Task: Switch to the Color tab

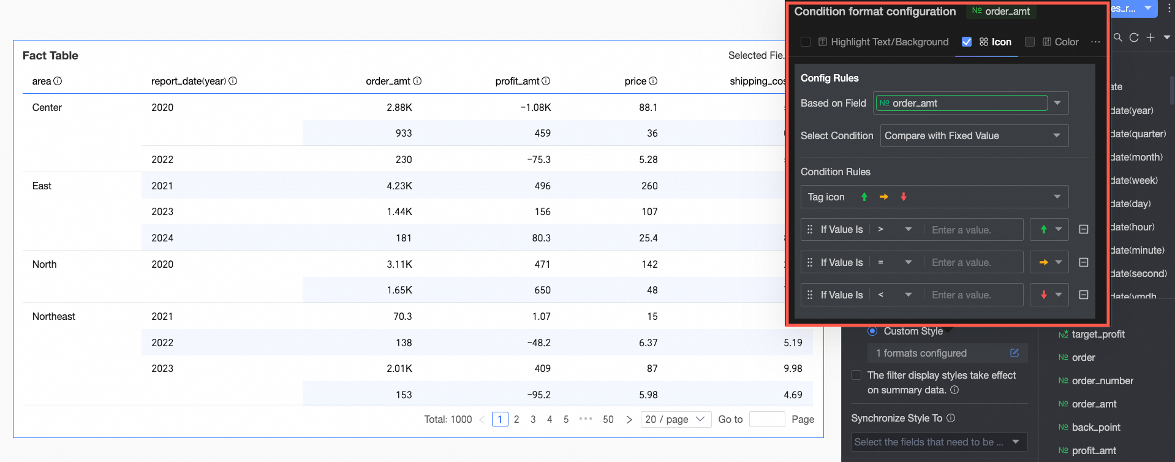Action: [1060, 42]
